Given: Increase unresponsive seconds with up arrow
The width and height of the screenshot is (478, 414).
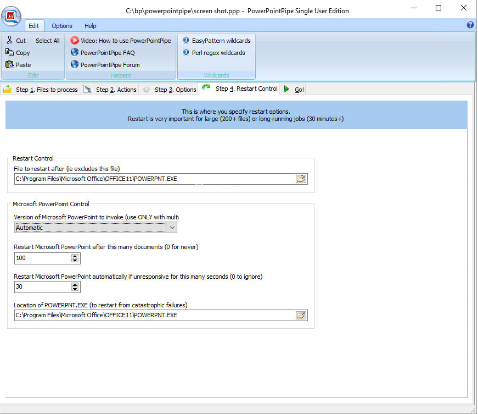Looking at the screenshot, I should pos(75,285).
